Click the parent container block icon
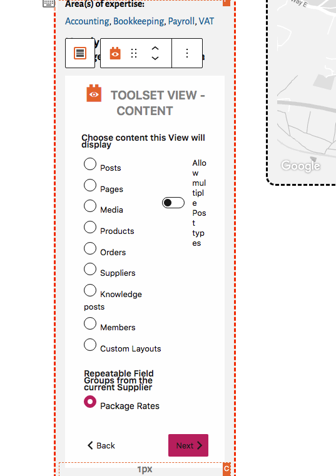The image size is (336, 476). tap(80, 53)
